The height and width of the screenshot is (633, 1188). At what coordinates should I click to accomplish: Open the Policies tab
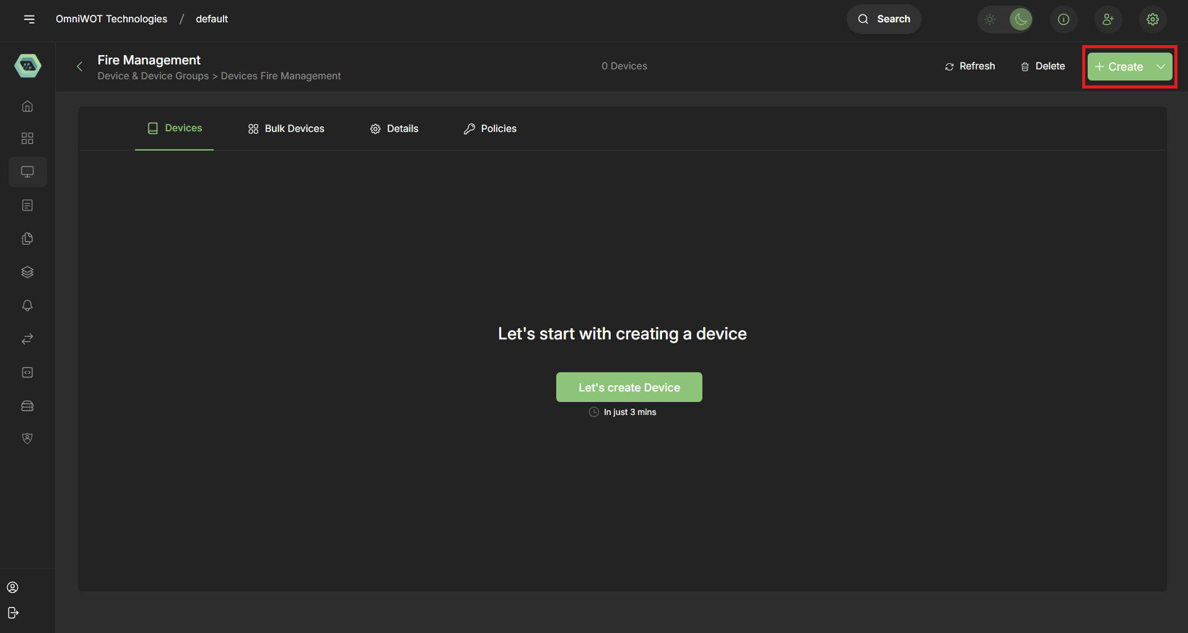pos(489,128)
